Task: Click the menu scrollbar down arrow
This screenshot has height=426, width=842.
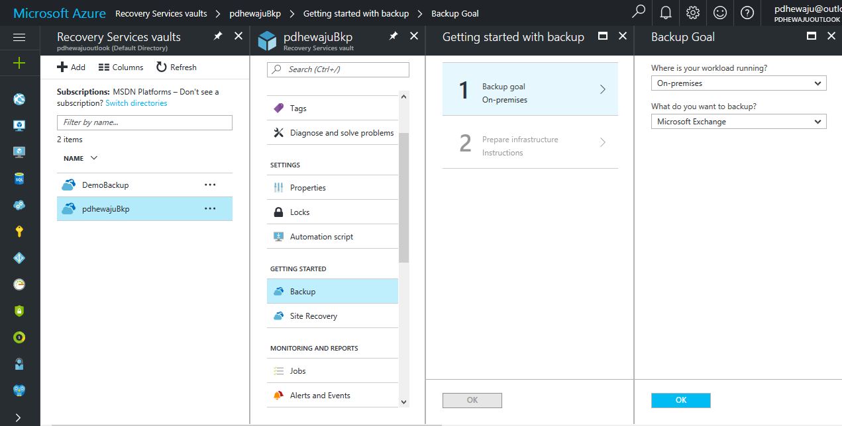Action: [404, 402]
